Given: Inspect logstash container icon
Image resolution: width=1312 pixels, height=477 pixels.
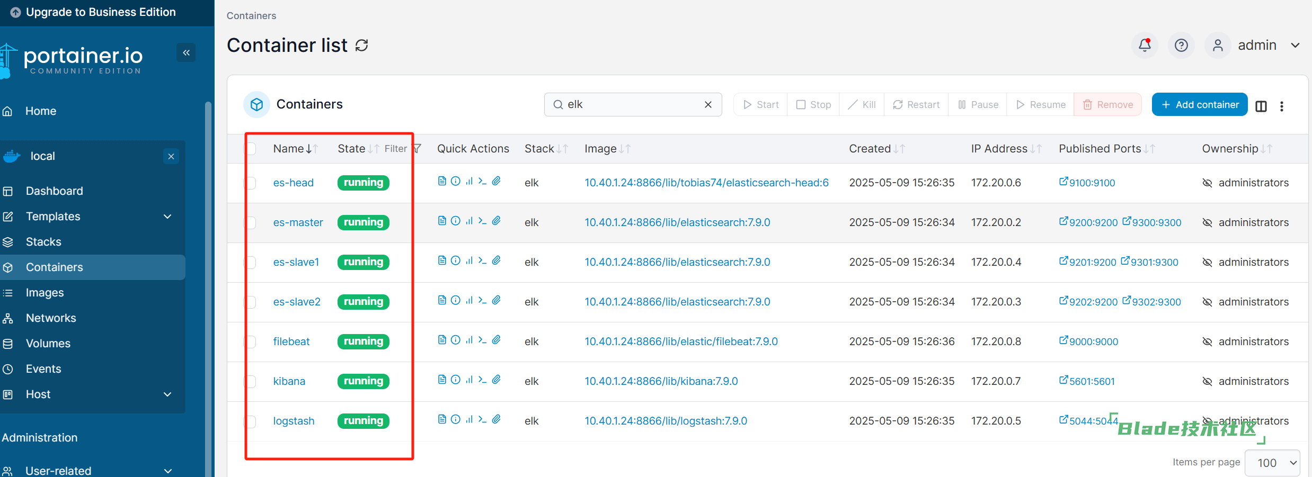Looking at the screenshot, I should [x=456, y=419].
